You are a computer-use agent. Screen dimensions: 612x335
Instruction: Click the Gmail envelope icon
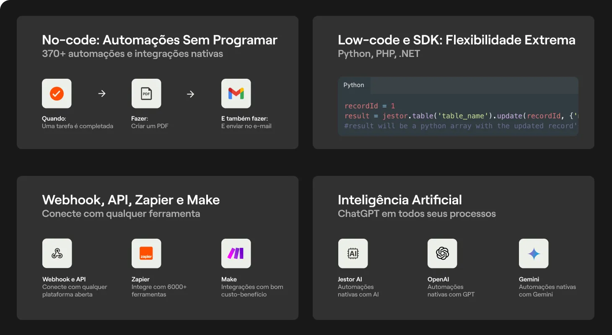tap(236, 93)
